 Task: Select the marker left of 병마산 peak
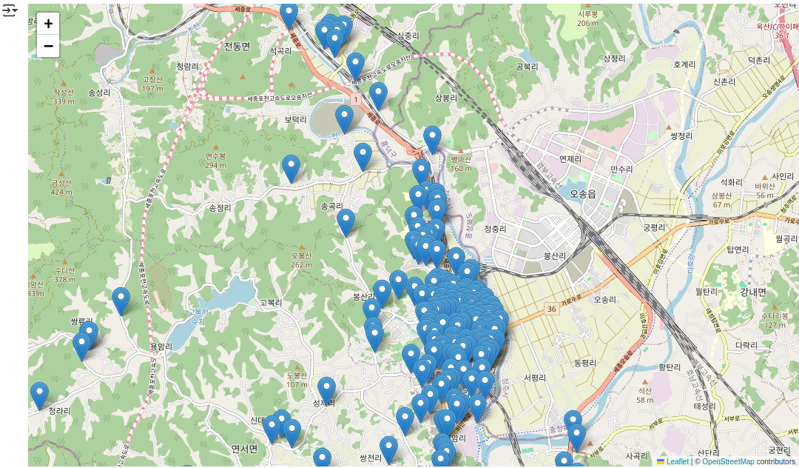point(432,138)
